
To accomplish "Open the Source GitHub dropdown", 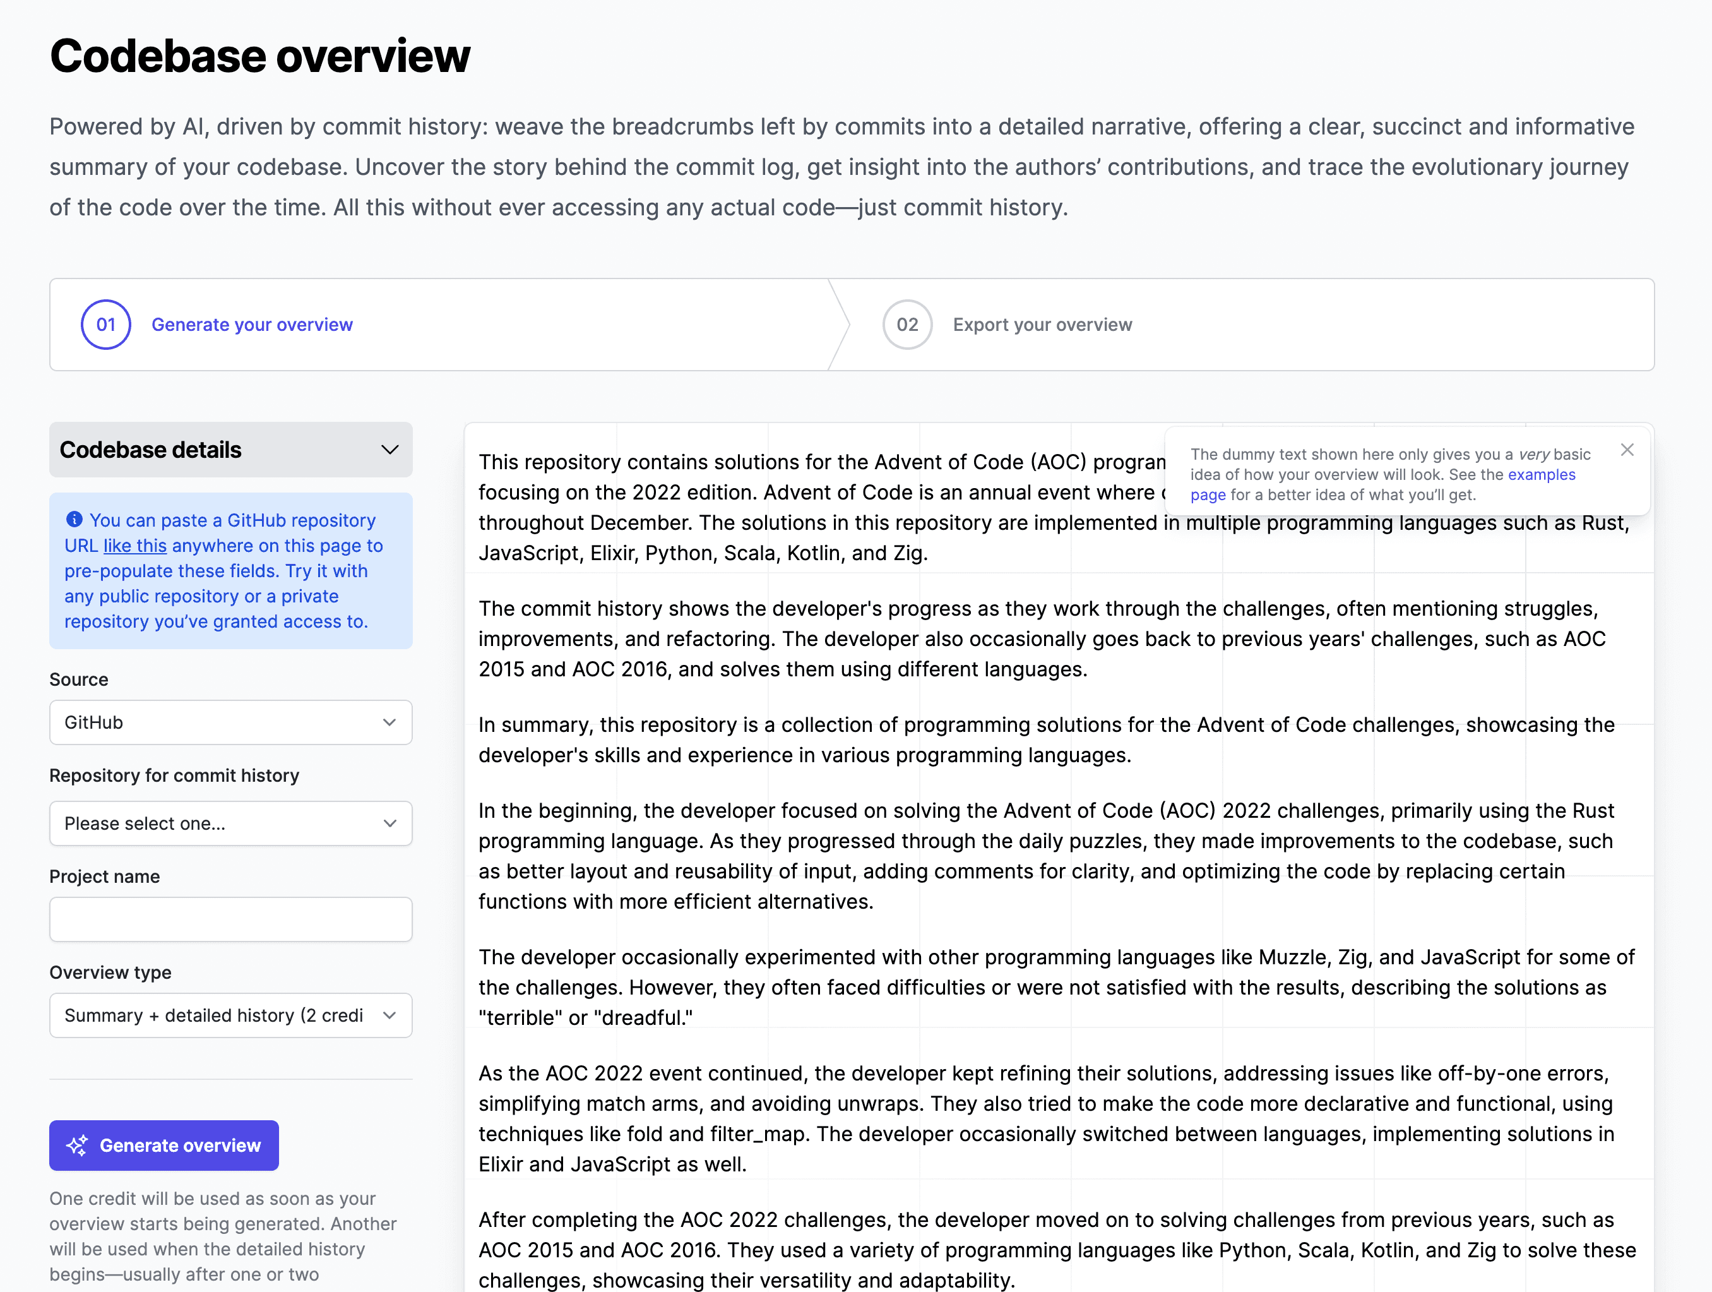I will pyautogui.click(x=230, y=722).
